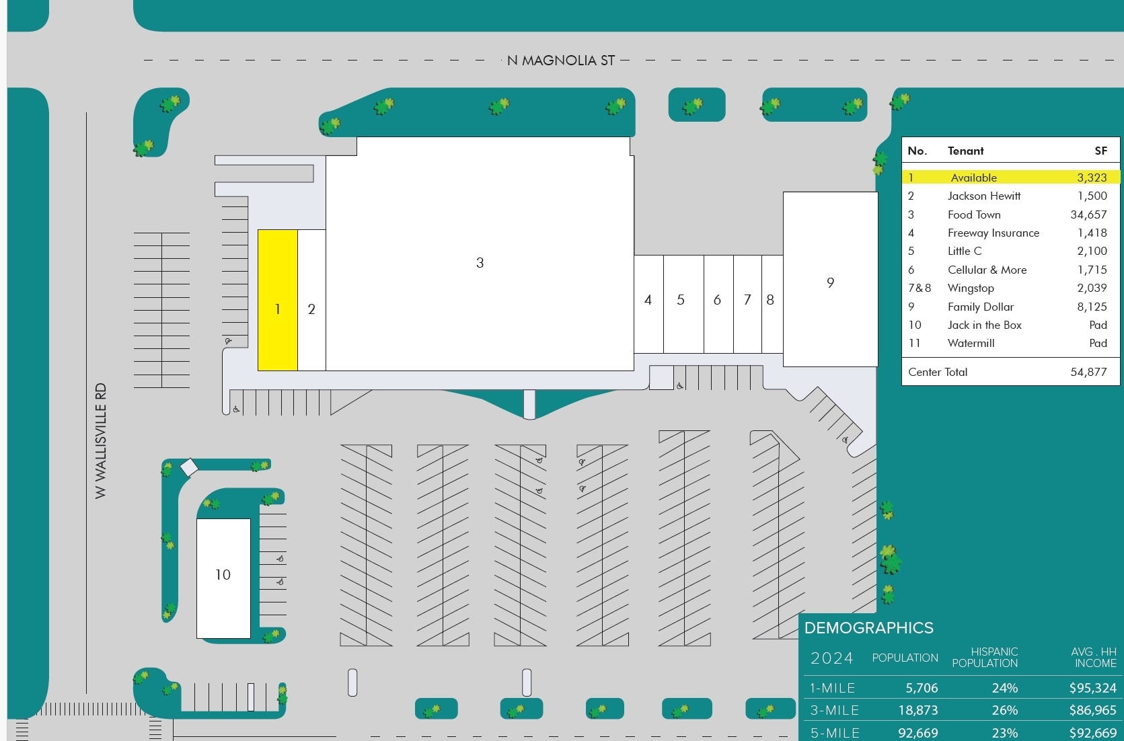
Task: Click the Family Dollar building labeled 9
Action: click(830, 281)
